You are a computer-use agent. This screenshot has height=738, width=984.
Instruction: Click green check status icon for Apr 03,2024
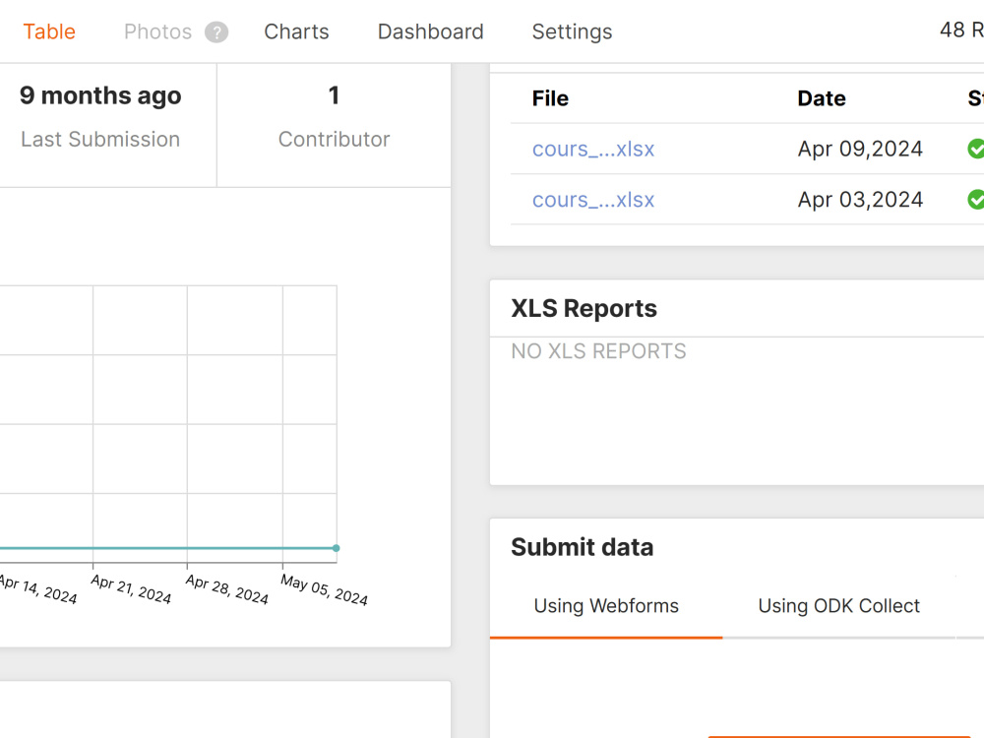pyautogui.click(x=976, y=200)
